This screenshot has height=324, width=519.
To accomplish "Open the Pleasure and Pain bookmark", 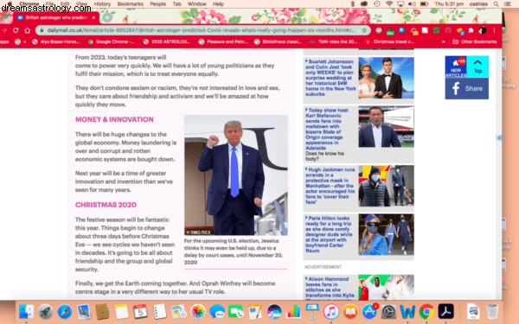I will click(223, 41).
